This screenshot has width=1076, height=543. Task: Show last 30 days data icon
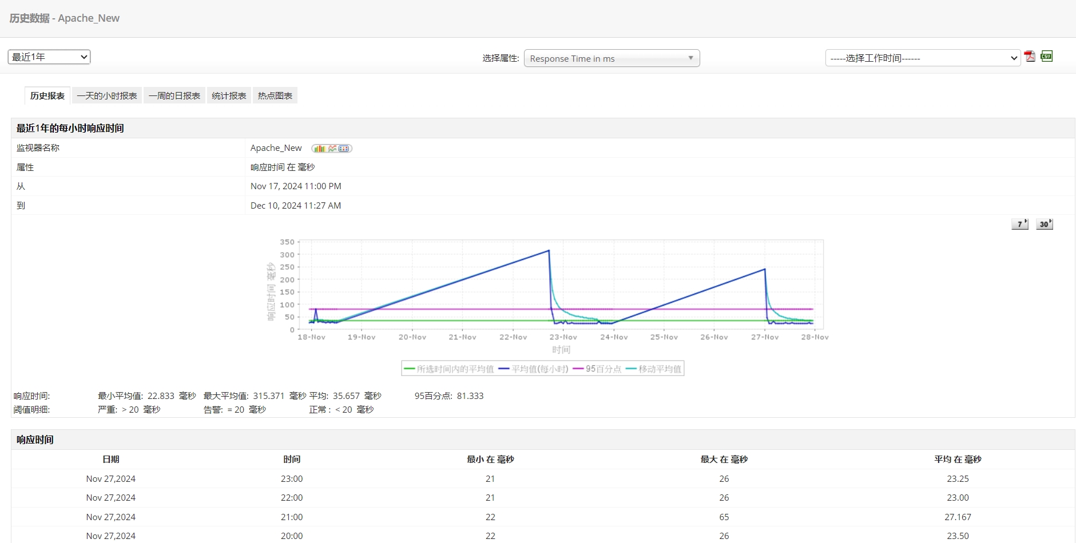pos(1045,224)
